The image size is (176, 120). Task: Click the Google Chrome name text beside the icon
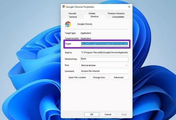85,24
